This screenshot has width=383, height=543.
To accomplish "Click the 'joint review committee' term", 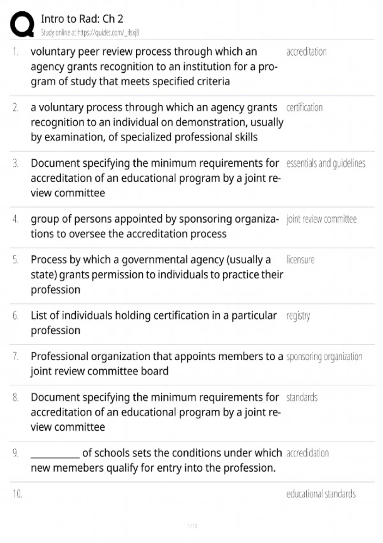I will (321, 219).
